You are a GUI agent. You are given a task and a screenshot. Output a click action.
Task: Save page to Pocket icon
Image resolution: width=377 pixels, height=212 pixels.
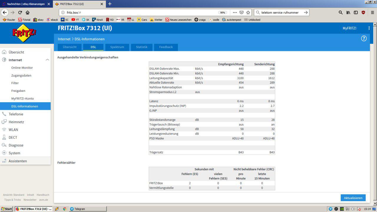pos(242,12)
